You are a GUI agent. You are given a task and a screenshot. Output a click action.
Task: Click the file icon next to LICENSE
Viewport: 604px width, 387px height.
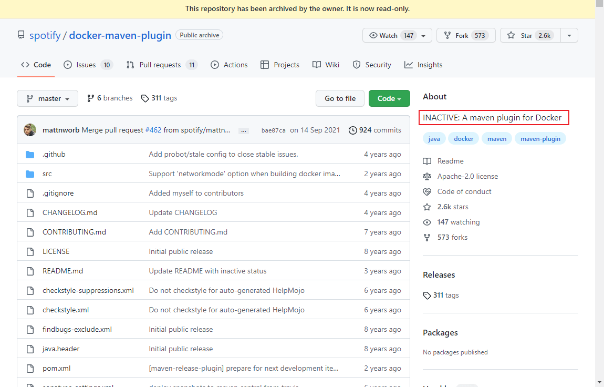30,252
